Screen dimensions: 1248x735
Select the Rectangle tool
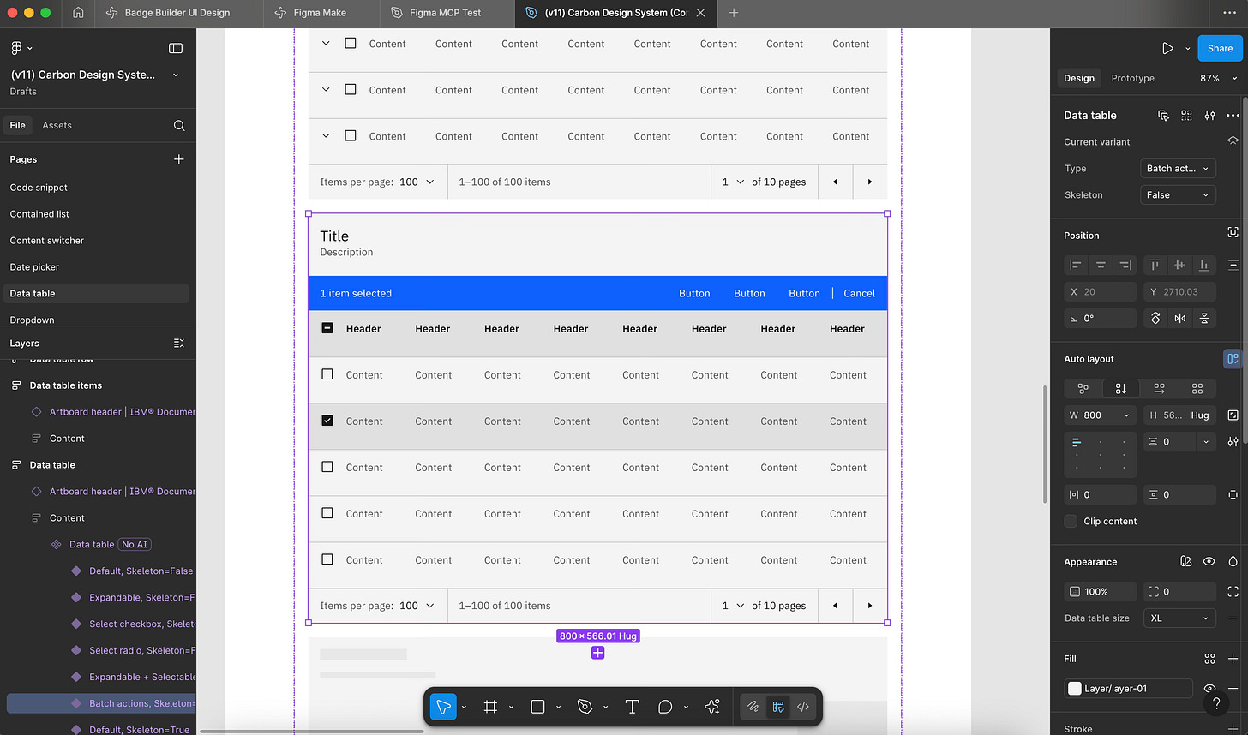coord(537,706)
